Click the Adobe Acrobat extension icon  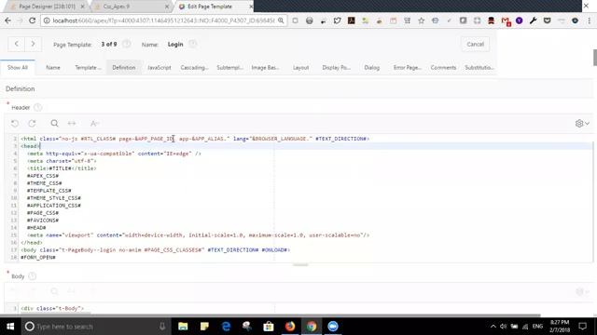351,20
